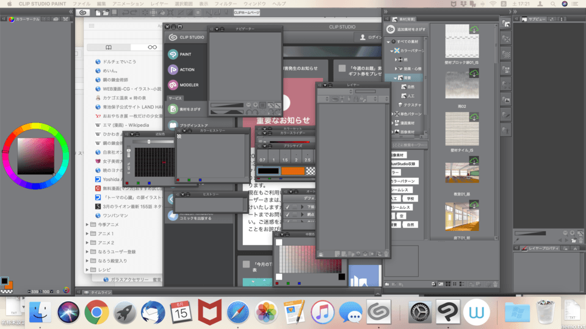Click material search keyword field
Viewport: 586px width, 329px height.
point(409,145)
